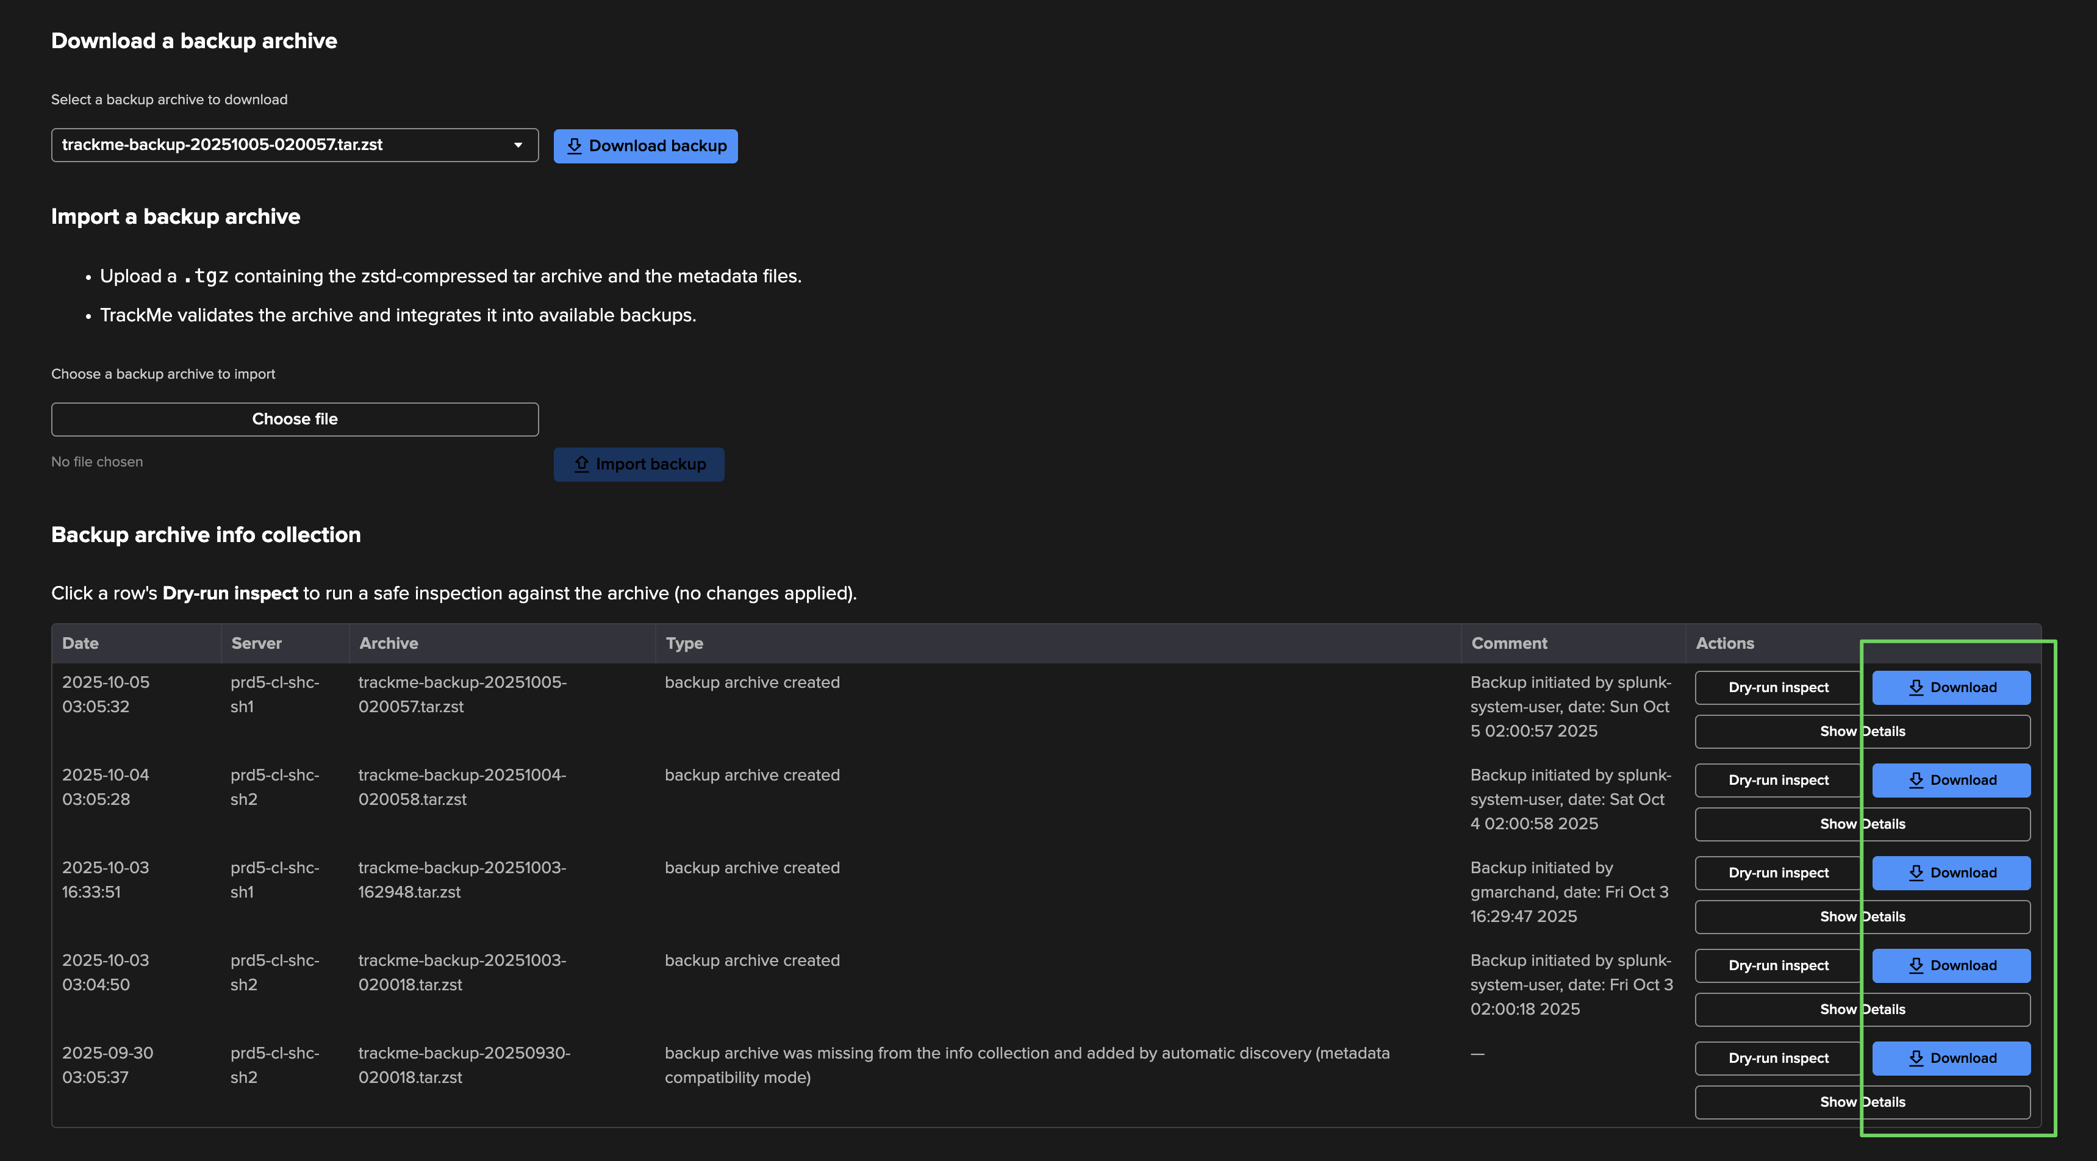2097x1161 pixels.
Task: Download the 20251004-020058 archive row
Action: (1951, 781)
